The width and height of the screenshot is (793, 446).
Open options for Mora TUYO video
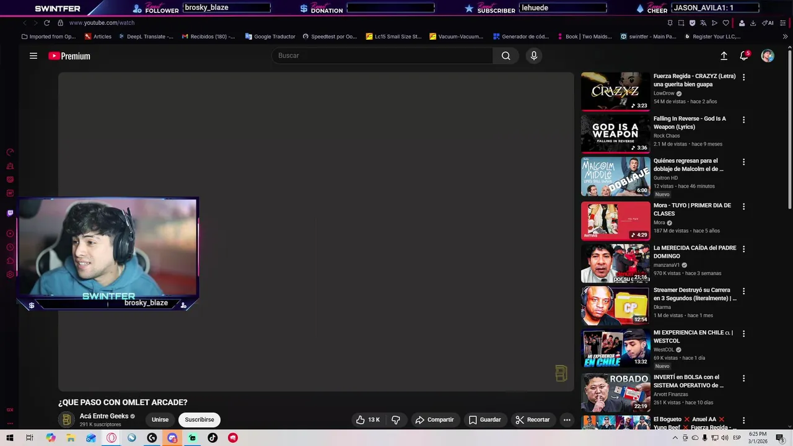click(743, 206)
